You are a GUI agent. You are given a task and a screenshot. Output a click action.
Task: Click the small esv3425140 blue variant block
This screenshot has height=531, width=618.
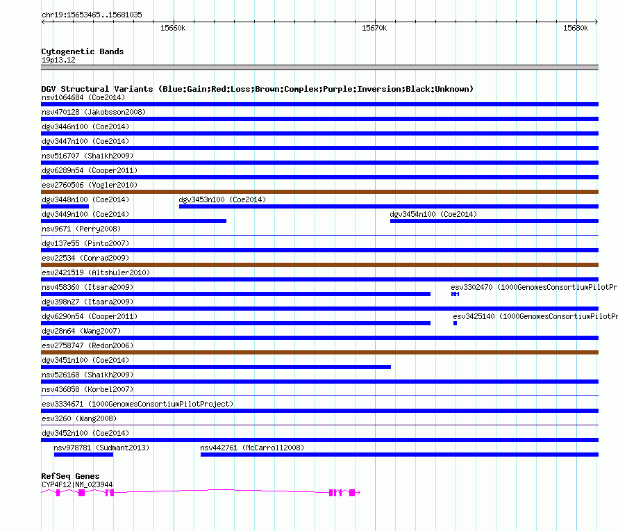coord(456,323)
